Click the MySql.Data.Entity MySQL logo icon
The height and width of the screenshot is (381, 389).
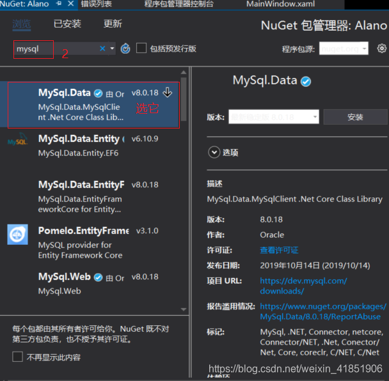click(x=18, y=139)
